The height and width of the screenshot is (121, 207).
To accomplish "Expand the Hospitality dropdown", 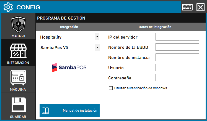I will (x=97, y=37).
